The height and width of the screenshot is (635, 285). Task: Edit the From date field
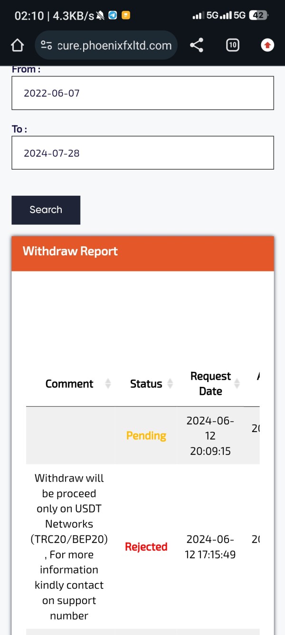click(142, 93)
